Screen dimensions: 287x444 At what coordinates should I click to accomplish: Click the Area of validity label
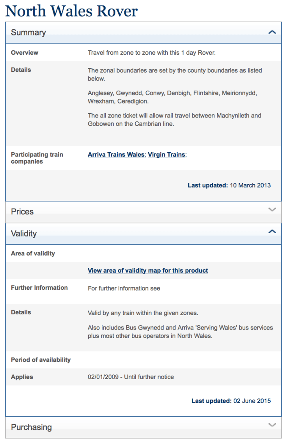click(33, 253)
